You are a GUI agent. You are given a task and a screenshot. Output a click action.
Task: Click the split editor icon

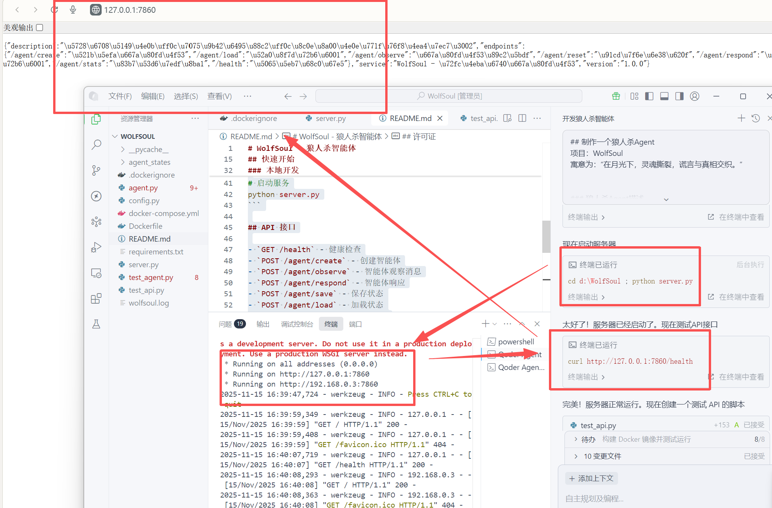coord(522,118)
